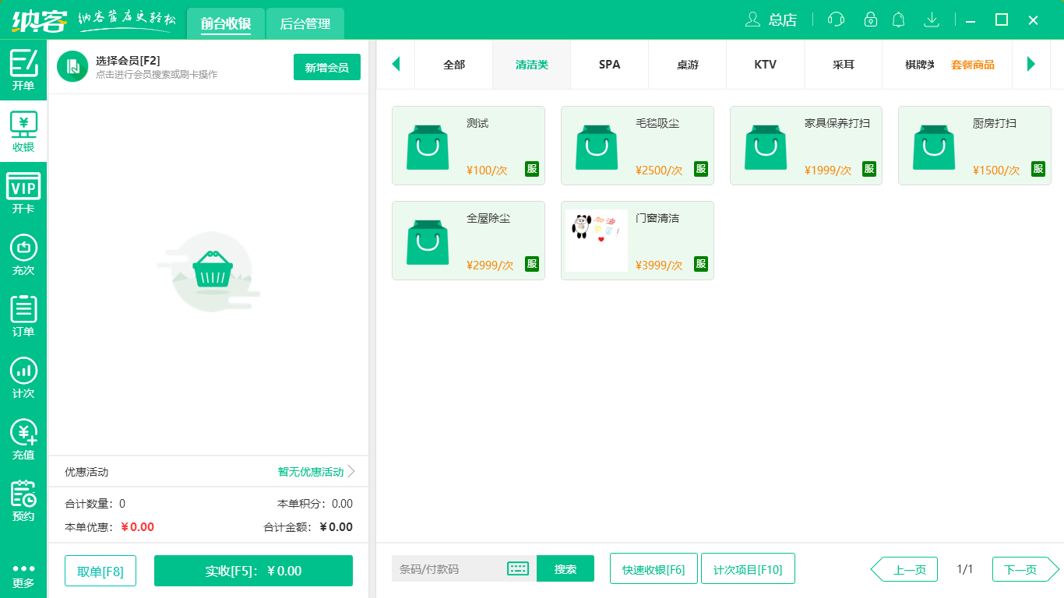The height and width of the screenshot is (598, 1064).
Task: Expand 暂无优惠活动 chevron
Action: click(x=351, y=472)
